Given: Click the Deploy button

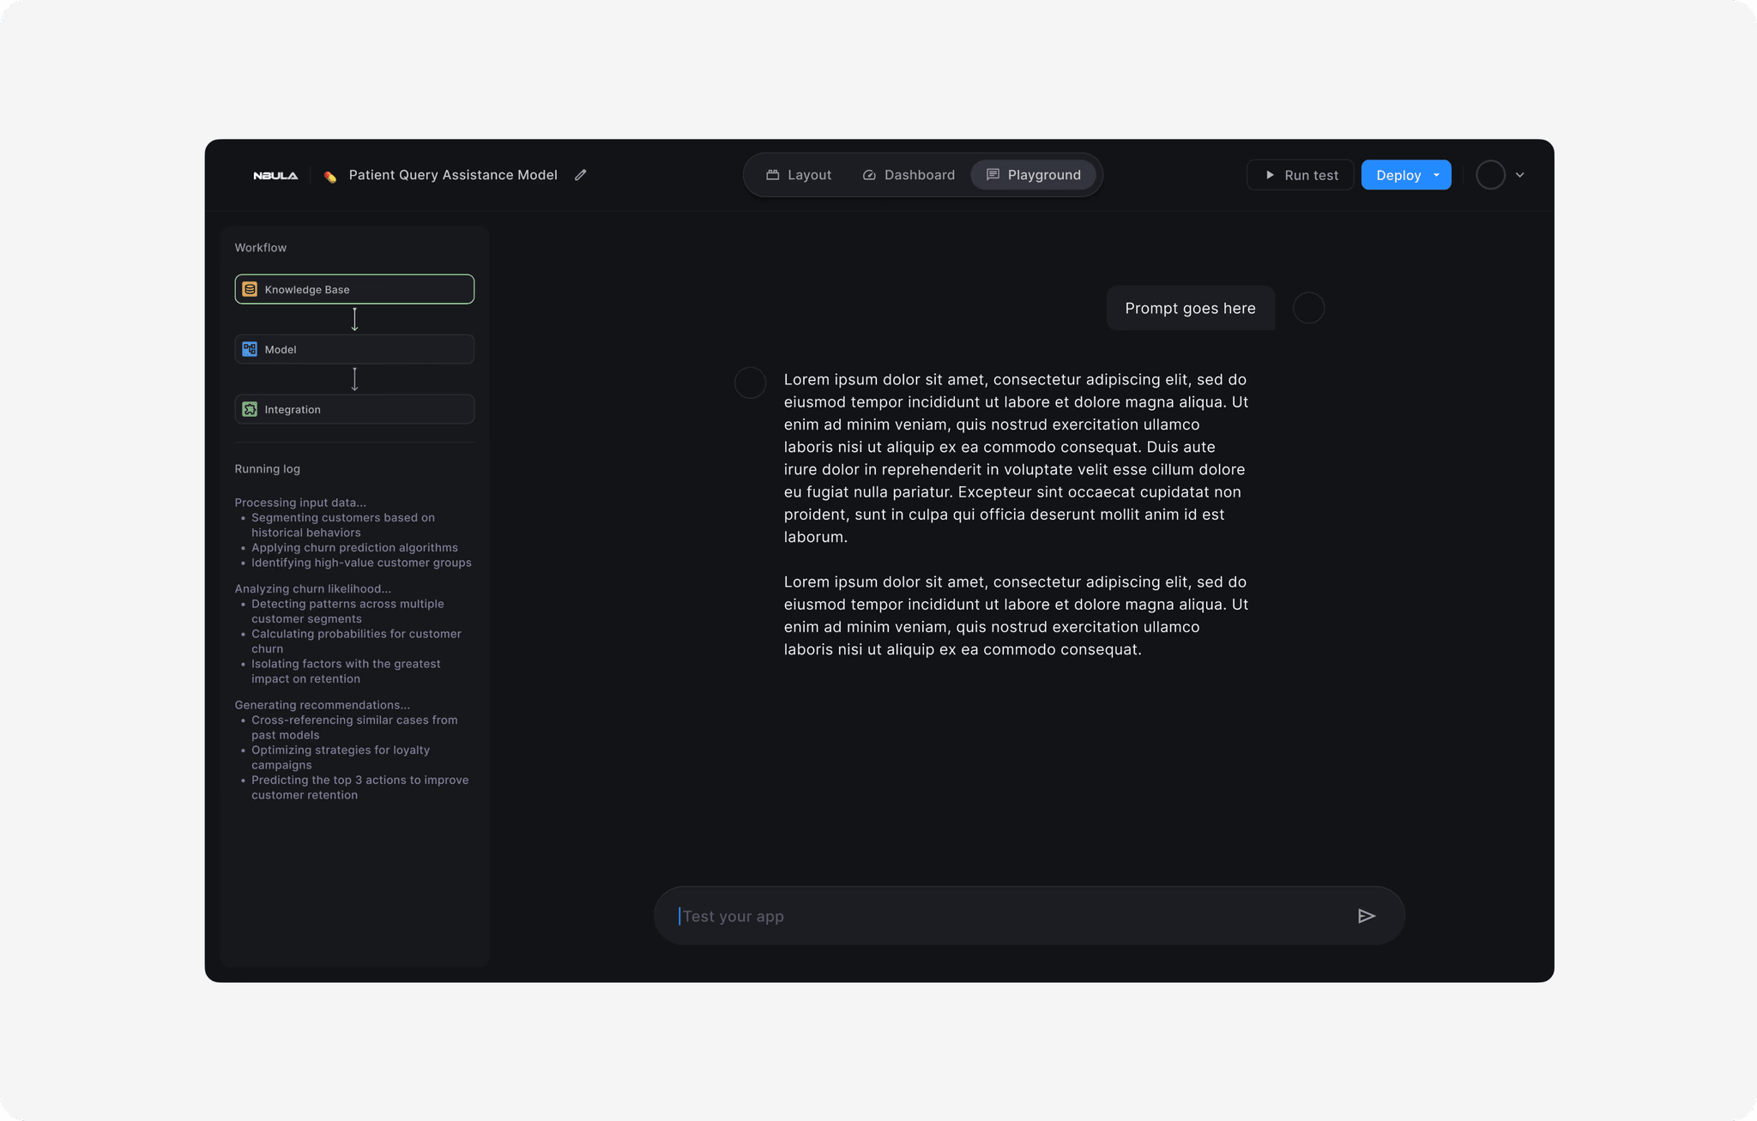Looking at the screenshot, I should pyautogui.click(x=1398, y=174).
